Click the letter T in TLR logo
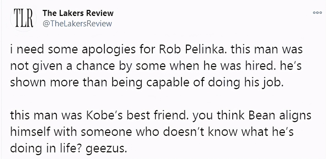 point(17,18)
